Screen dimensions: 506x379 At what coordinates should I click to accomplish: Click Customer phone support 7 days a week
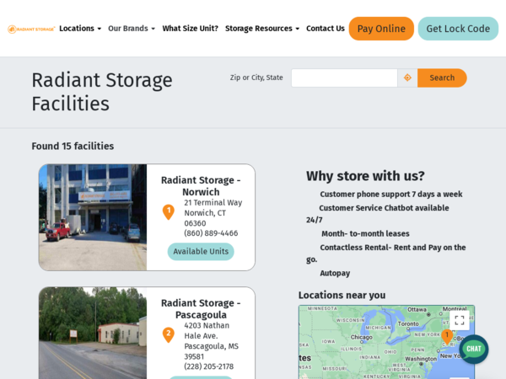(x=391, y=195)
